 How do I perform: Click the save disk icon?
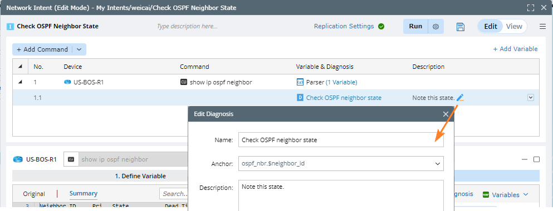click(x=460, y=27)
